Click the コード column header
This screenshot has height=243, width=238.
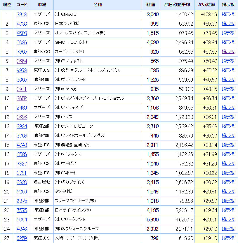pyautogui.click(x=22, y=5)
